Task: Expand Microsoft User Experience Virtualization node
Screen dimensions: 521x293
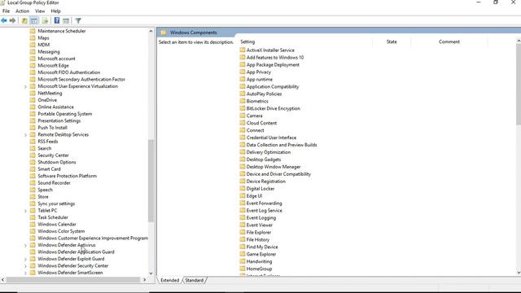Action: click(25, 86)
